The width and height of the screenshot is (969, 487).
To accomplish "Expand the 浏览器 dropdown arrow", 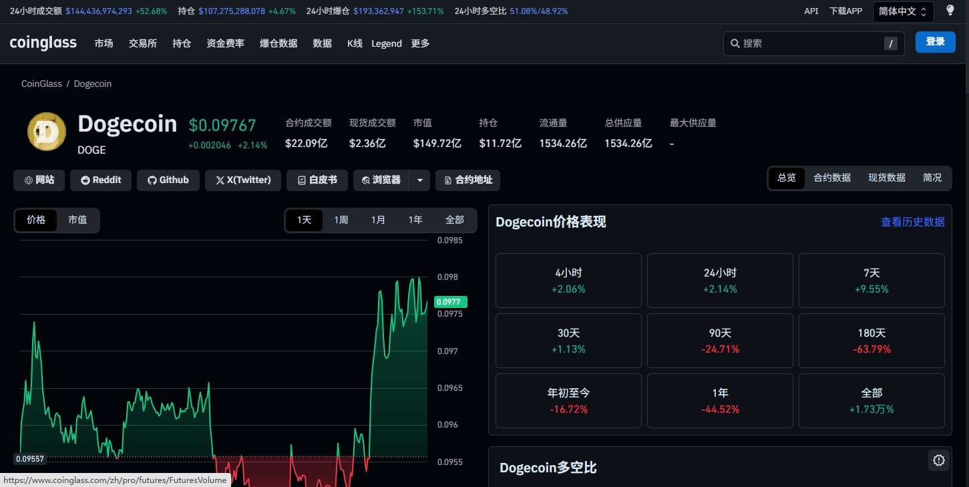I will (x=419, y=180).
